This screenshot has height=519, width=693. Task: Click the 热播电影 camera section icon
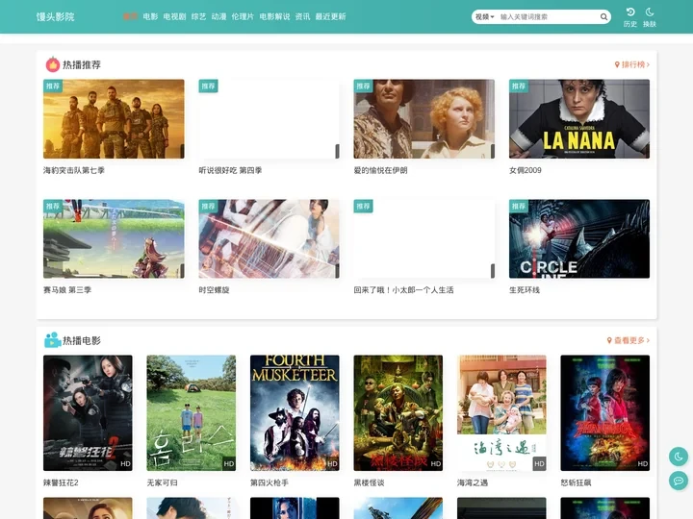(53, 340)
